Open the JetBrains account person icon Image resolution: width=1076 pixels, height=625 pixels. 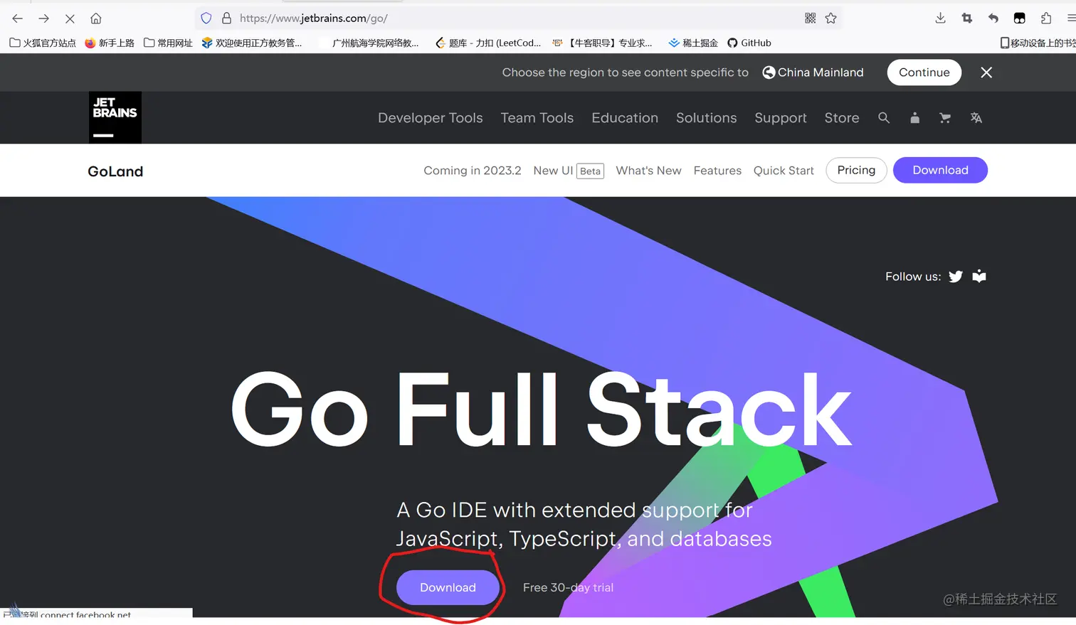point(914,118)
